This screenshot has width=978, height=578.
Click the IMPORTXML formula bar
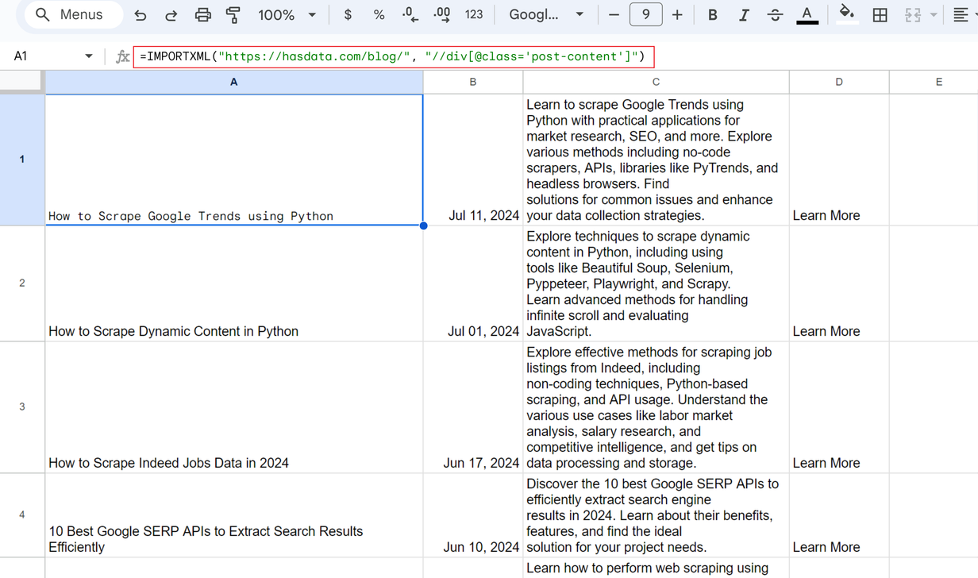pyautogui.click(x=394, y=56)
